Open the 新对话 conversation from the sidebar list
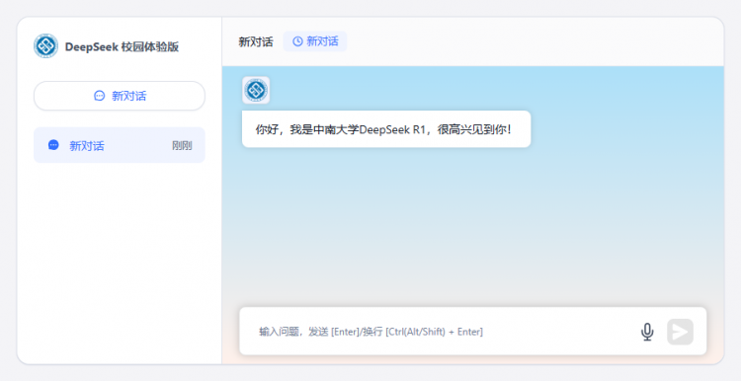741x381 pixels. (x=120, y=145)
